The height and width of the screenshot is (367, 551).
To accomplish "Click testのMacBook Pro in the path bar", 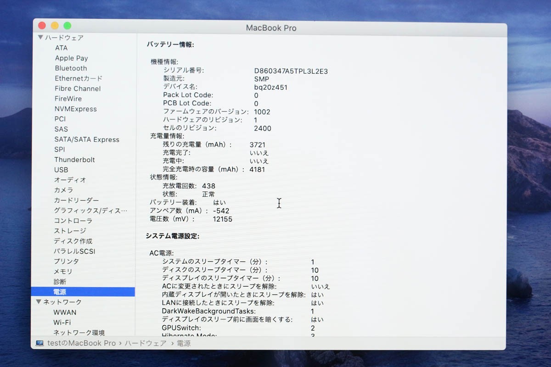I will tap(81, 343).
